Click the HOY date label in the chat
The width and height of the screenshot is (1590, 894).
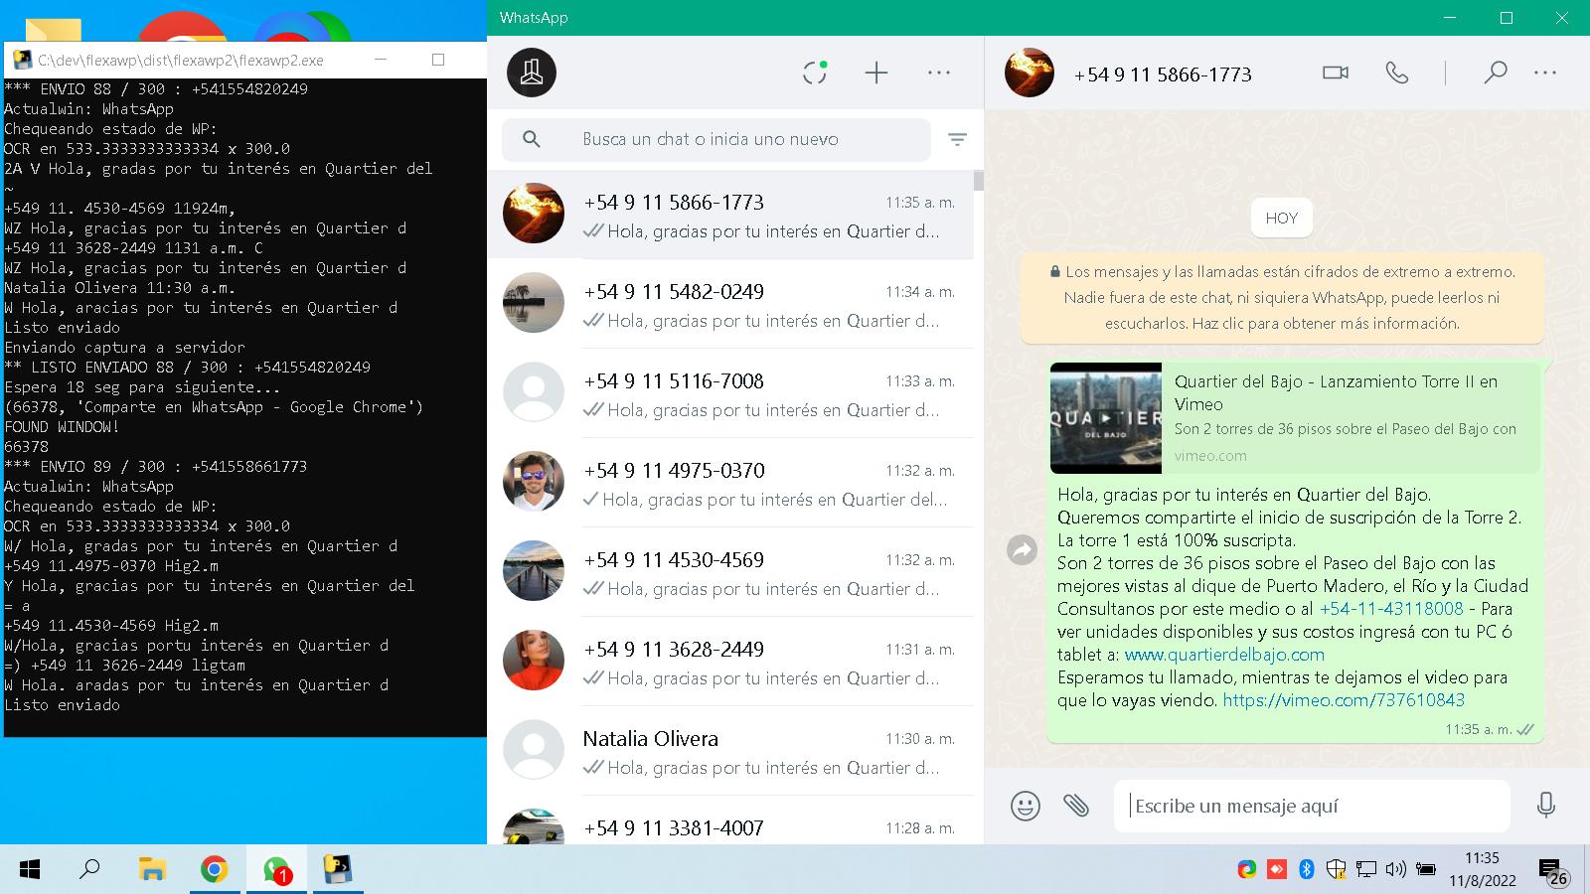[1282, 219]
